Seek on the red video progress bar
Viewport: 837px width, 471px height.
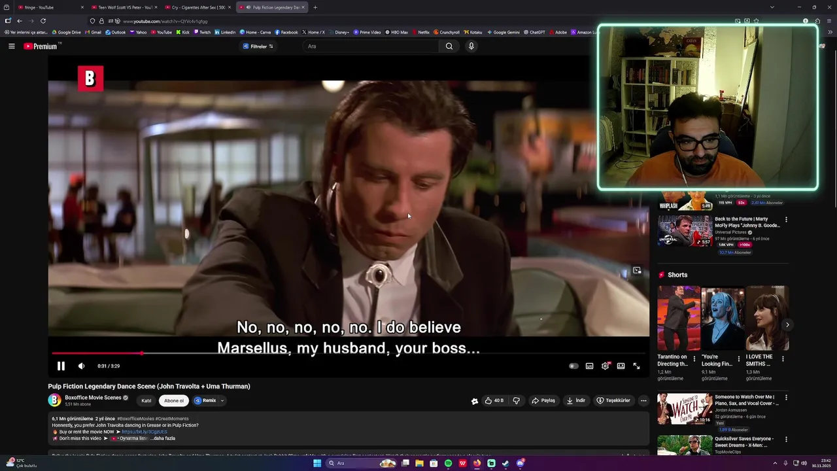coord(349,353)
